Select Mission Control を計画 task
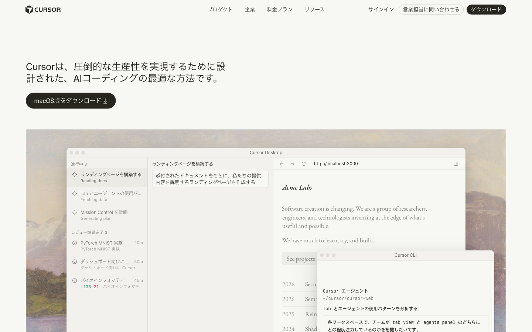532x332 pixels. coord(107,215)
